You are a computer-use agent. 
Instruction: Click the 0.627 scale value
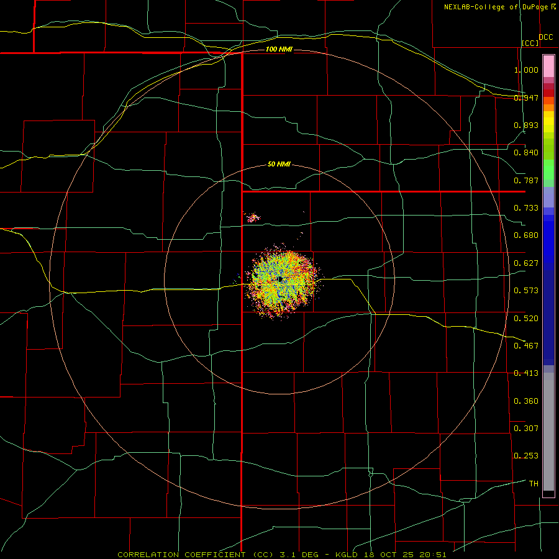pos(526,263)
